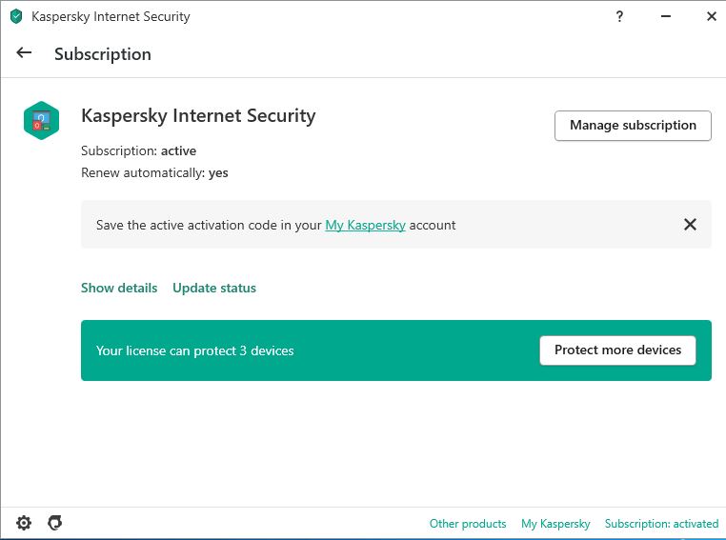Open Other products in the footer
This screenshot has height=540, width=726.
[x=468, y=524]
